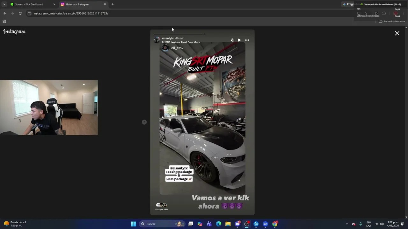Open the Wi-Fi network tray icon
408x229 pixels.
pos(377,224)
